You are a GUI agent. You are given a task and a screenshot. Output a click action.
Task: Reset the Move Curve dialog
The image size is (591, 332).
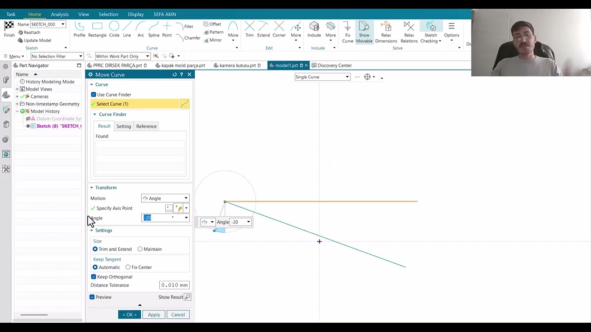point(175,74)
